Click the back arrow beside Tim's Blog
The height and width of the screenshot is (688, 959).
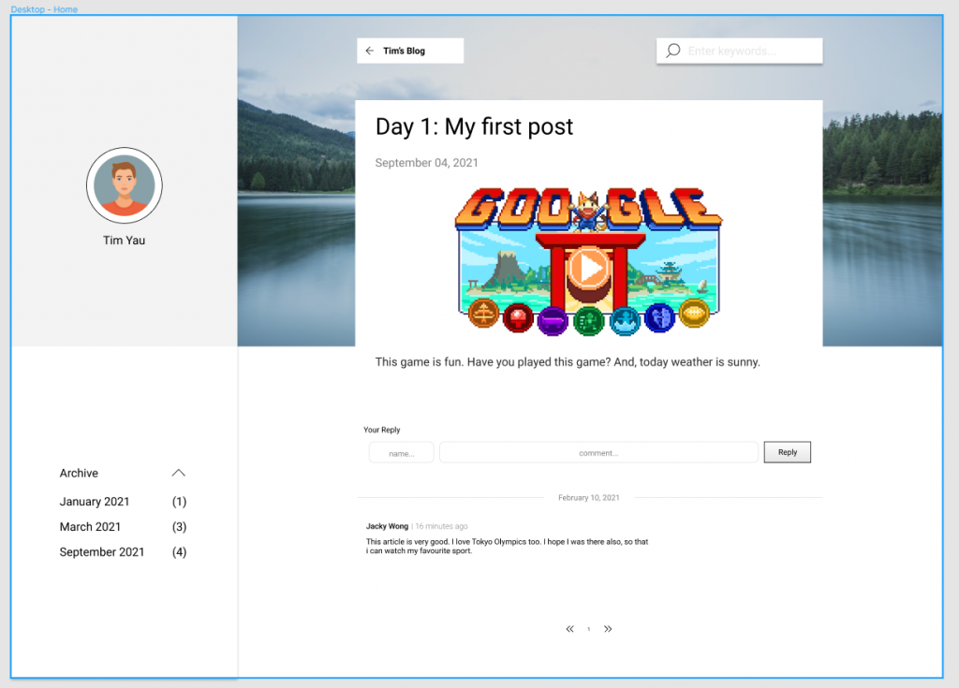pyautogui.click(x=369, y=51)
